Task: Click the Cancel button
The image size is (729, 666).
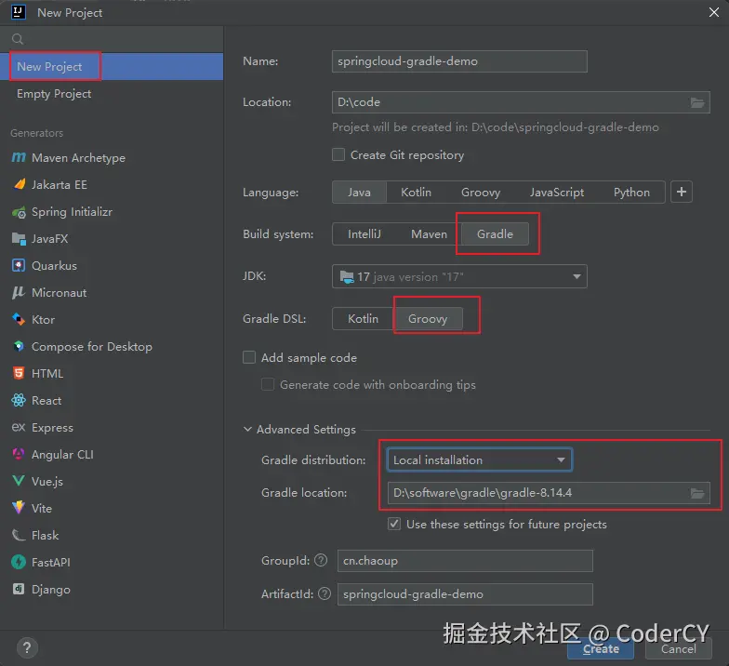Action: coord(679,649)
